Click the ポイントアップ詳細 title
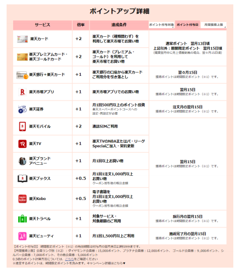This screenshot has height=272, width=241. (120, 11)
